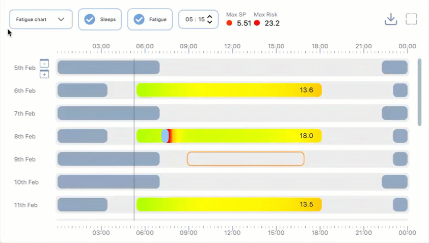Click the empty orange-outlined block on 9th Feb

coord(246,159)
